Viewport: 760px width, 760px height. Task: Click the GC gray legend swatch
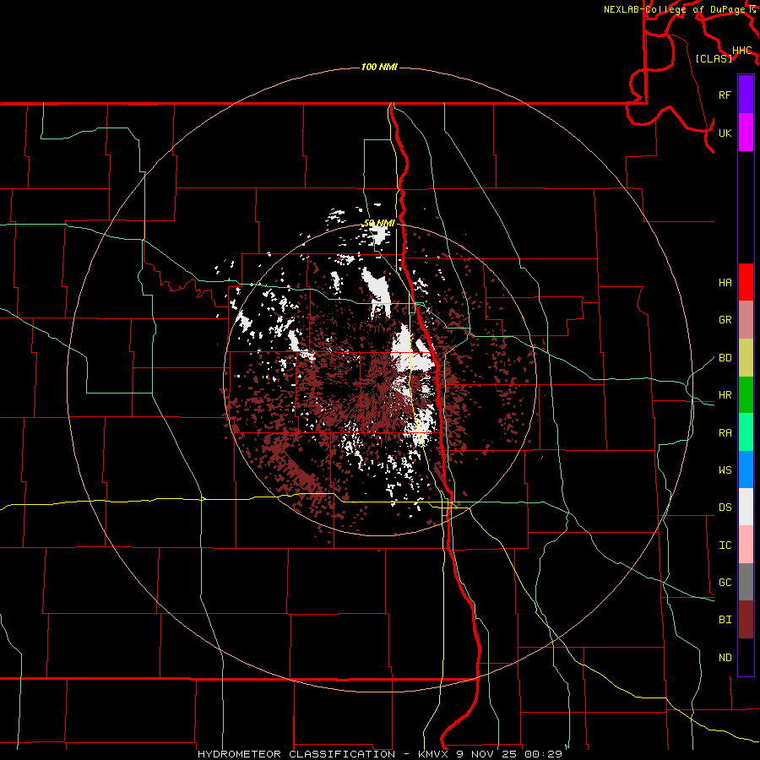point(746,582)
